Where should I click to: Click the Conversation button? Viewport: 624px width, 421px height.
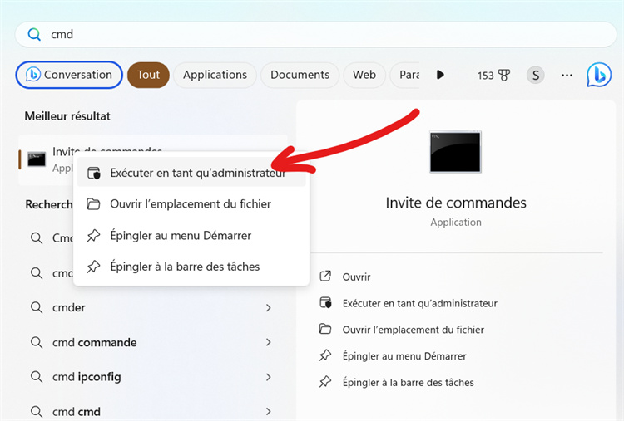tap(69, 75)
